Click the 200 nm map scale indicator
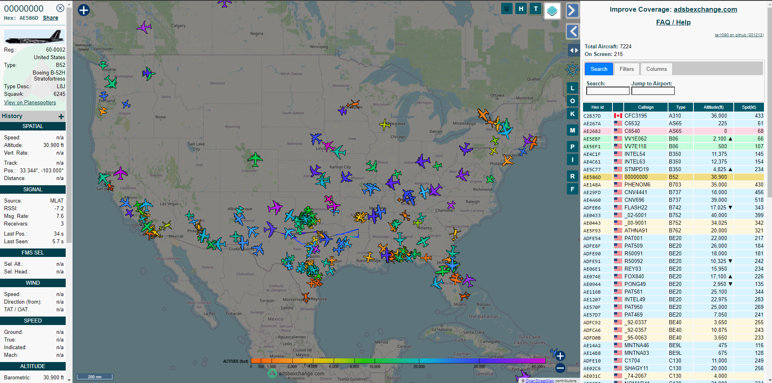Viewport: 772px width, 383px height. coord(95,377)
